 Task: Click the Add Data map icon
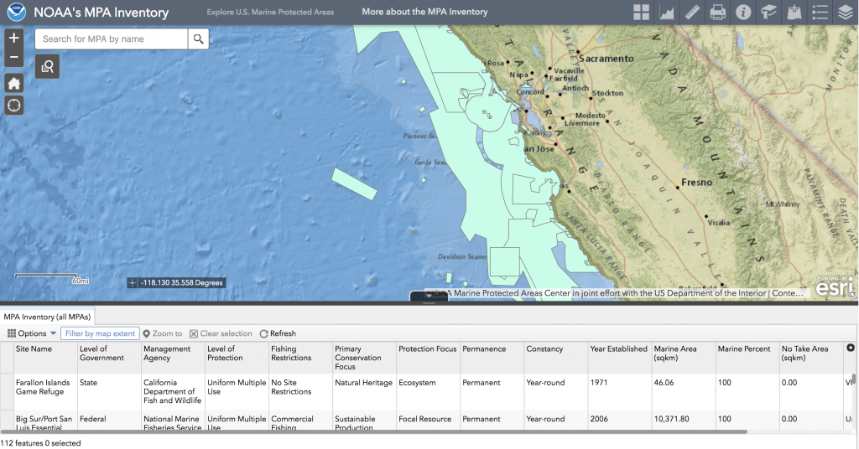[794, 13]
